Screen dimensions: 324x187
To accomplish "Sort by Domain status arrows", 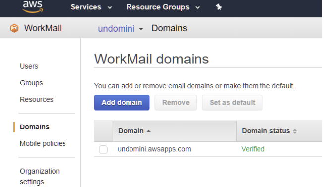I will point(295,131).
